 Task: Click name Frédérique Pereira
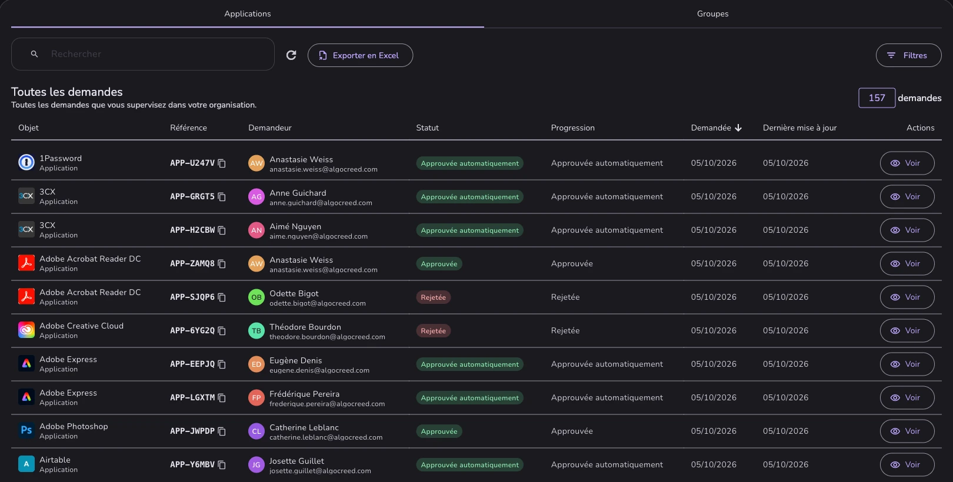click(304, 394)
